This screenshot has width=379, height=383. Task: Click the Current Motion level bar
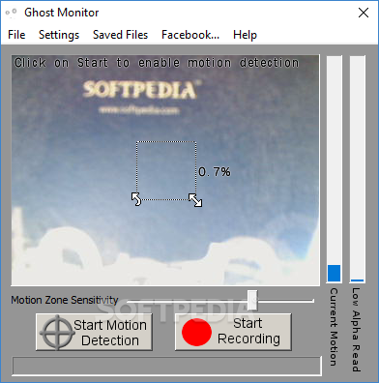pyautogui.click(x=334, y=169)
